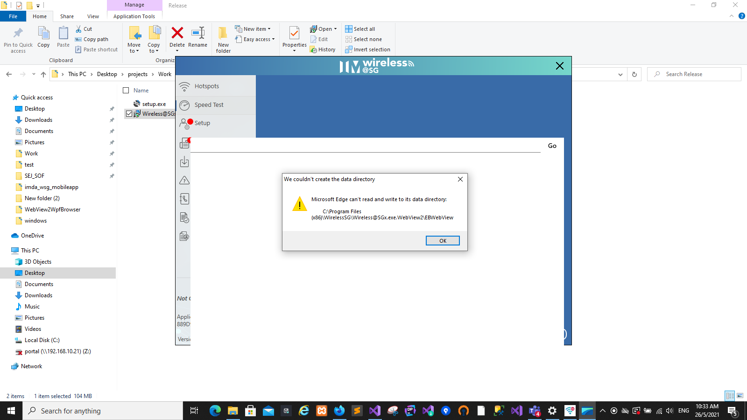The image size is (747, 420).
Task: Open the document checkmark icon in sidebar
Action: point(184,217)
